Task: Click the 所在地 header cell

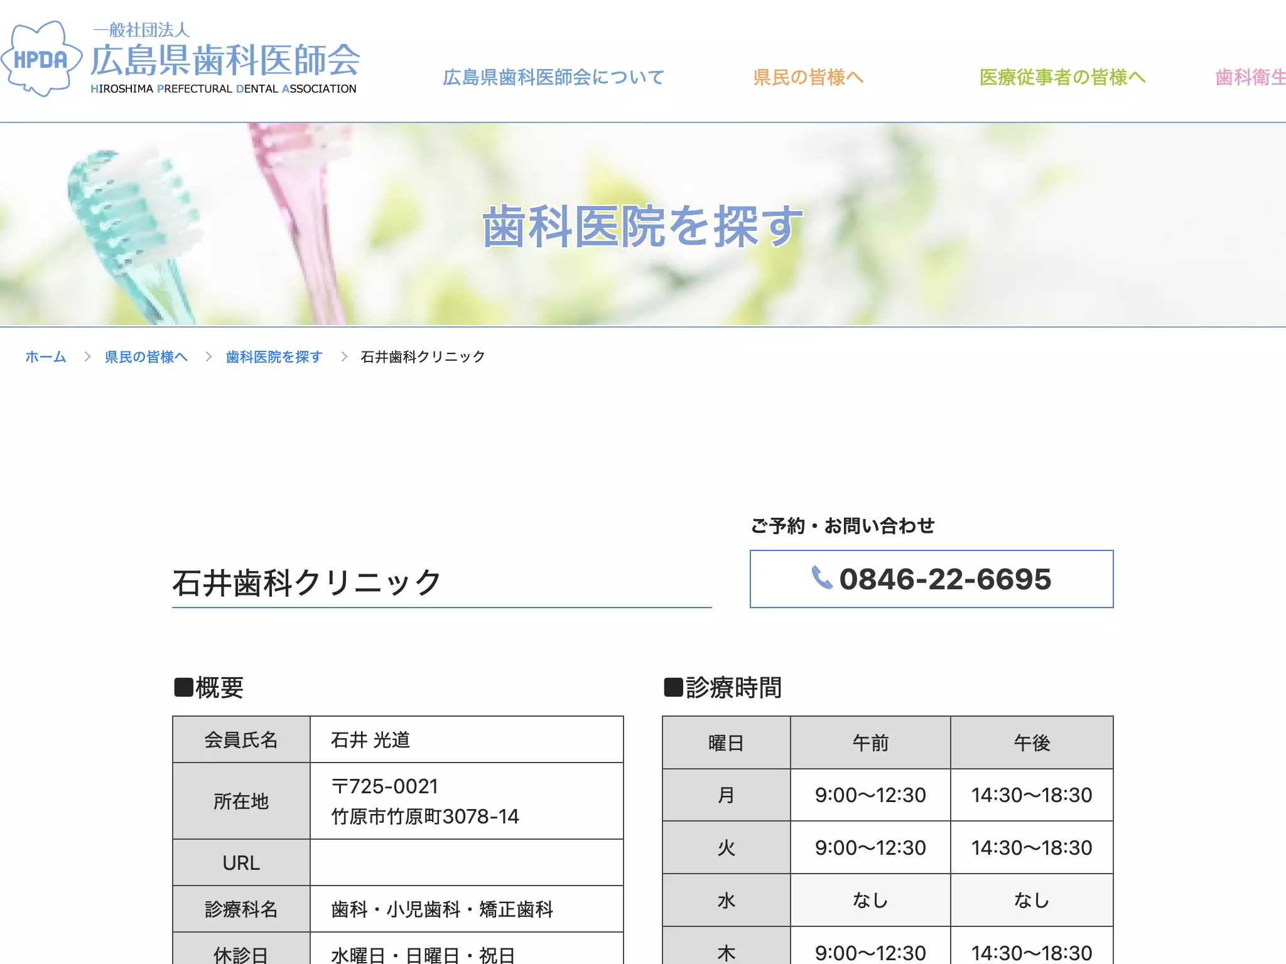Action: pos(241,801)
